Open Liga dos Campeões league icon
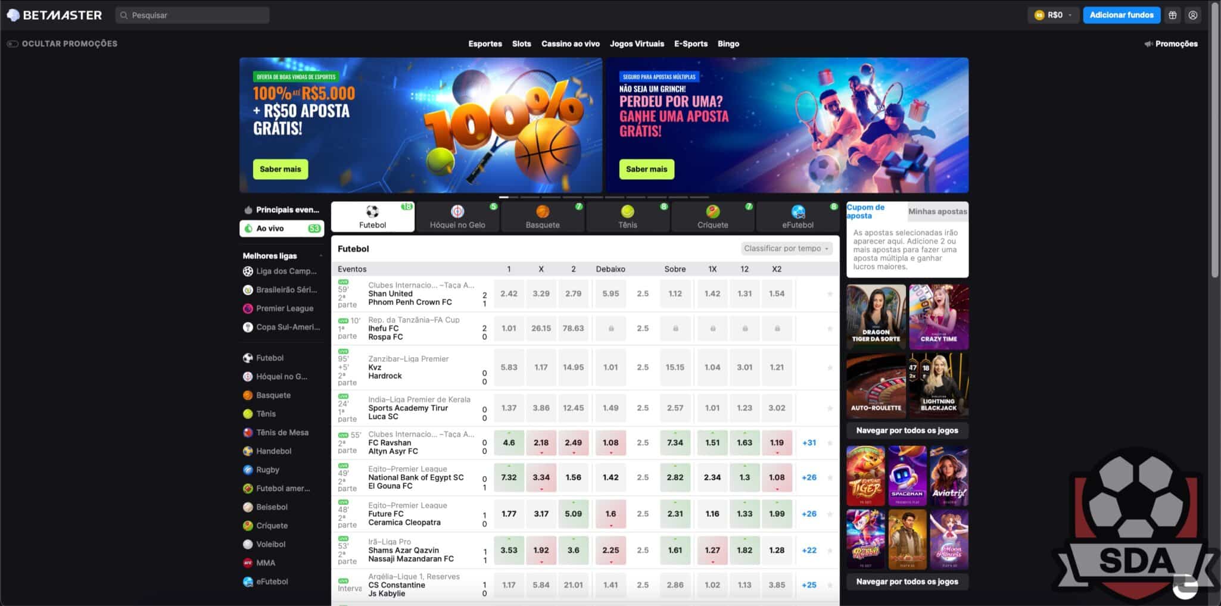The image size is (1221, 606). click(248, 271)
